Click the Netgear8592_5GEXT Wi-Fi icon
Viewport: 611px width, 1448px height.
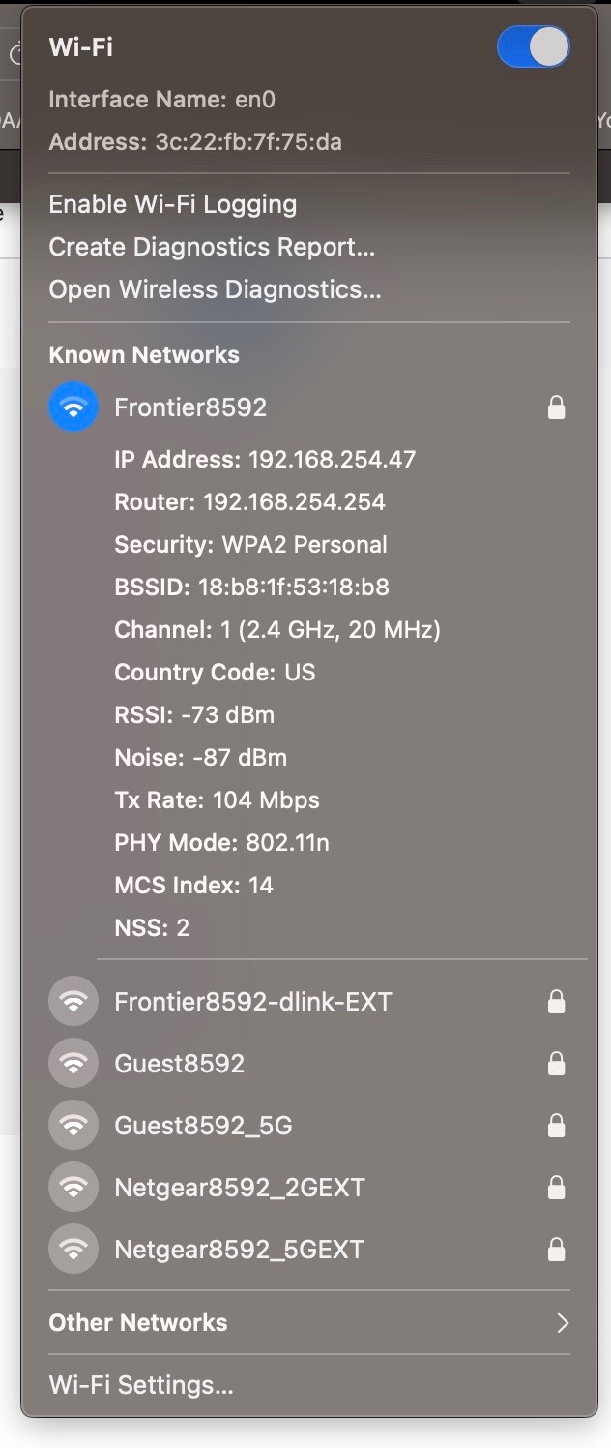73,1249
